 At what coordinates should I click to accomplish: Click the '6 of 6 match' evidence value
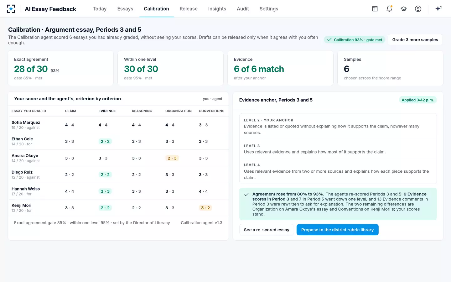click(259, 69)
